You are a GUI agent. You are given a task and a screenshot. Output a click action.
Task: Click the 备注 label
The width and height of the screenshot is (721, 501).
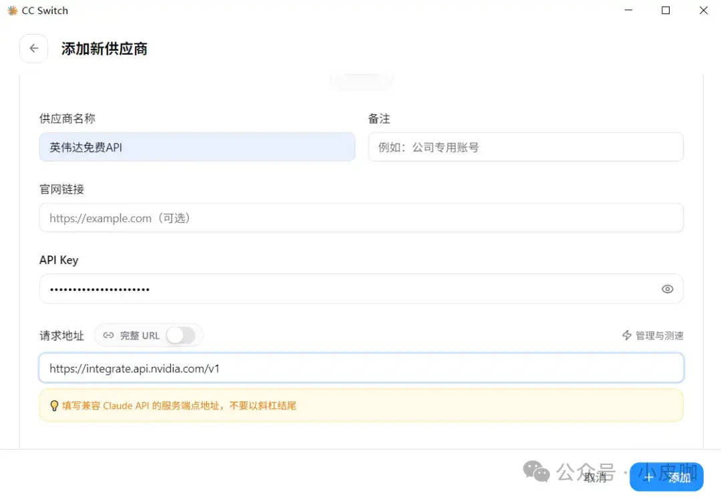coord(379,119)
